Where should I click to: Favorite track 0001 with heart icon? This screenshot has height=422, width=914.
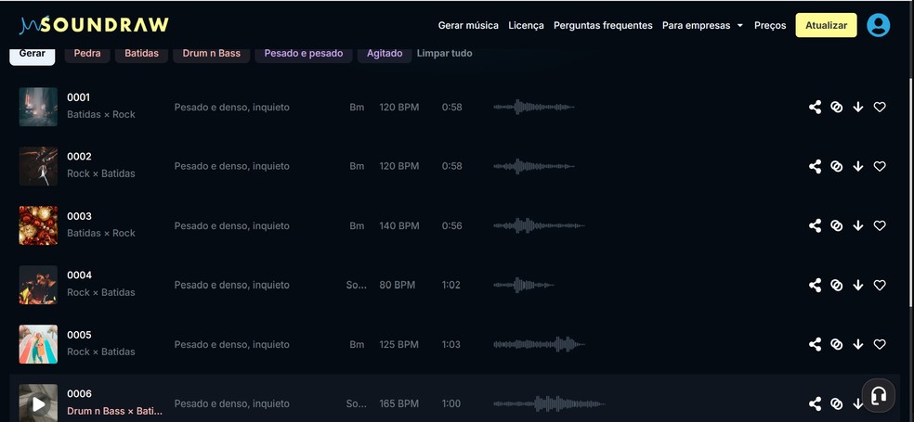(880, 107)
